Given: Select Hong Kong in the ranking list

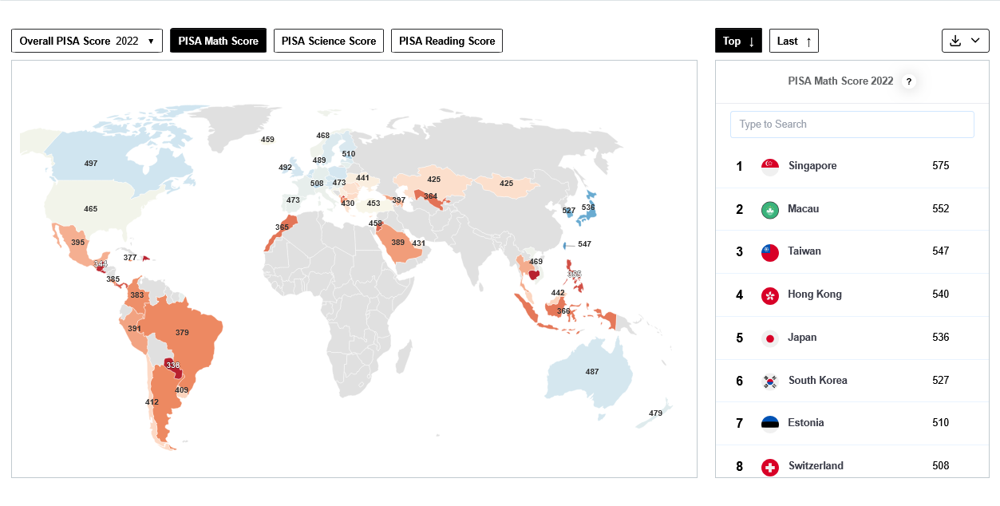Looking at the screenshot, I should tap(852, 295).
